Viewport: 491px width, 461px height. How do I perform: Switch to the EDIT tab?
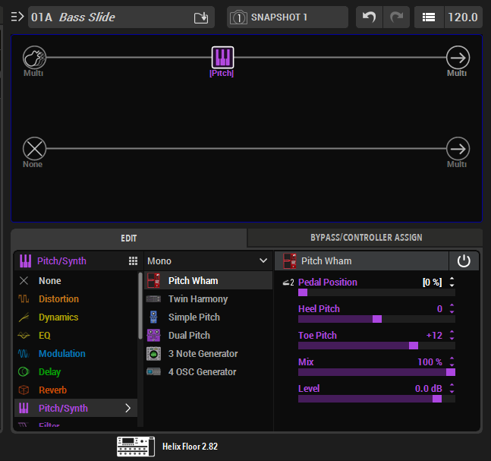pos(129,238)
